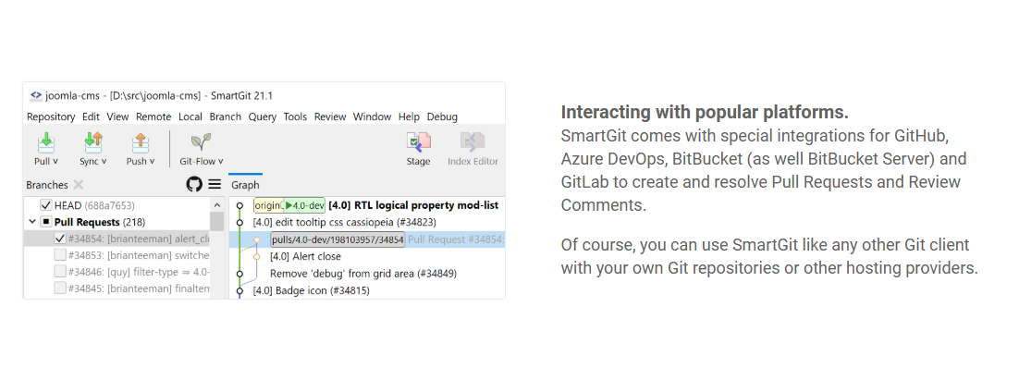Image resolution: width=1019 pixels, height=380 pixels.
Task: Close the Branches panel with X
Action: [79, 185]
